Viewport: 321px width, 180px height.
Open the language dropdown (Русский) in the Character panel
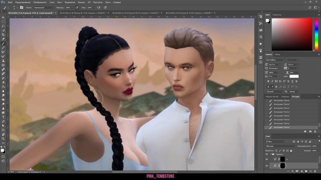click(x=274, y=91)
